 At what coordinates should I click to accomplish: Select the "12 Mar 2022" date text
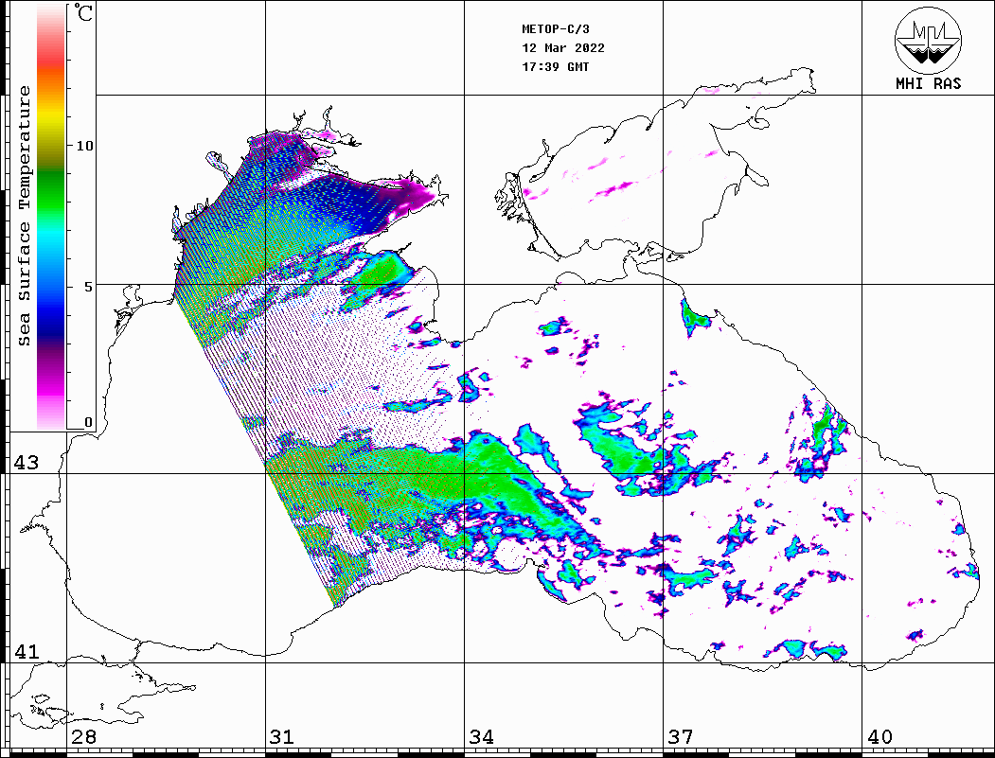[563, 48]
